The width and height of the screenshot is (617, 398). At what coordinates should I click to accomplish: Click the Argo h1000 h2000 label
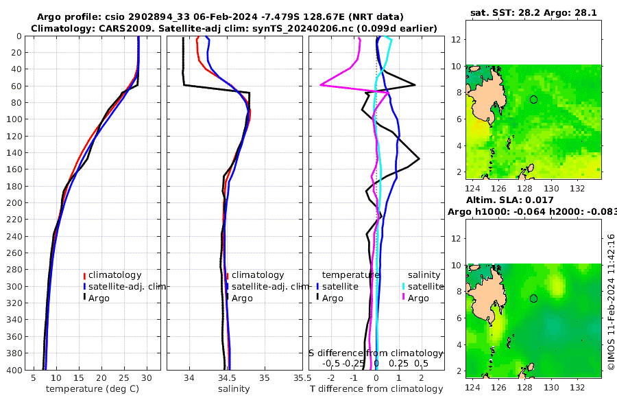point(532,211)
